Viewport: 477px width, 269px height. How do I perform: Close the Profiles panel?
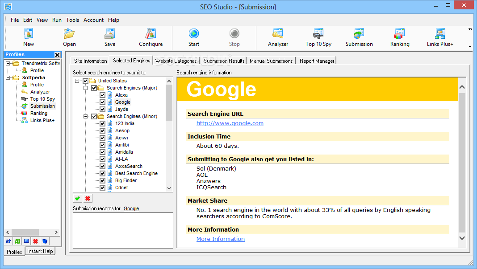(x=57, y=55)
